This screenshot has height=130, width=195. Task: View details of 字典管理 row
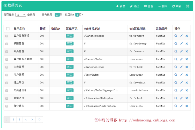pos(176,67)
